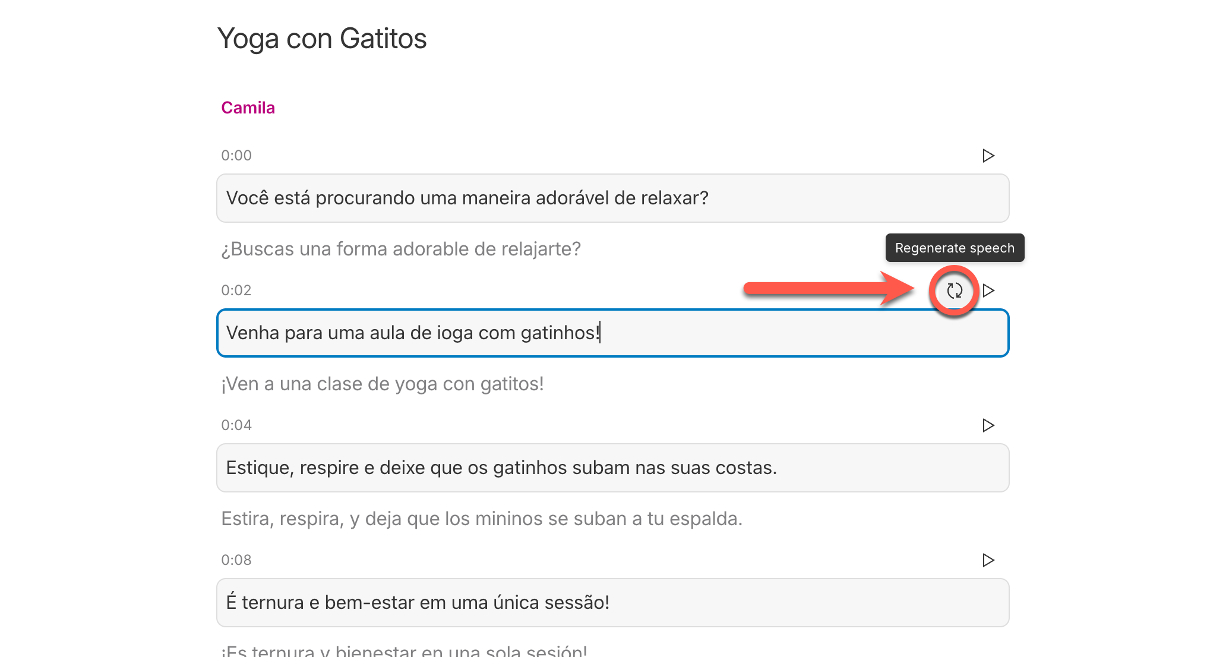Screen dimensions: 1207x657
Task: Select the speaker name Camila
Action: pyautogui.click(x=248, y=108)
